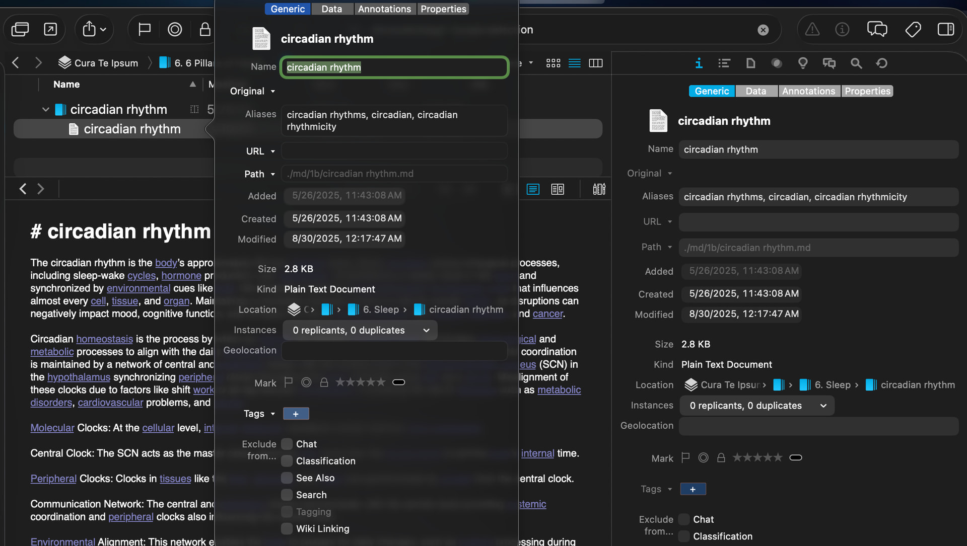Open the chat bubbles icon in the toolbar
The height and width of the screenshot is (546, 967).
(877, 29)
